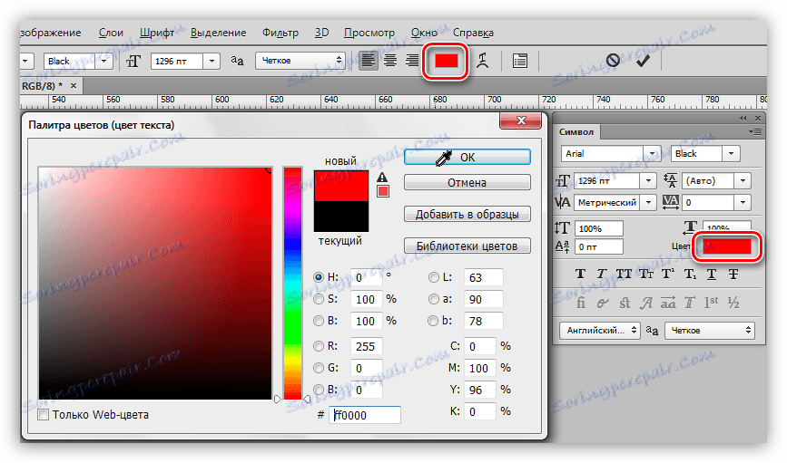Enable the Только Web-цвета checkbox
Viewport: 787px width, 463px height.
pyautogui.click(x=44, y=414)
